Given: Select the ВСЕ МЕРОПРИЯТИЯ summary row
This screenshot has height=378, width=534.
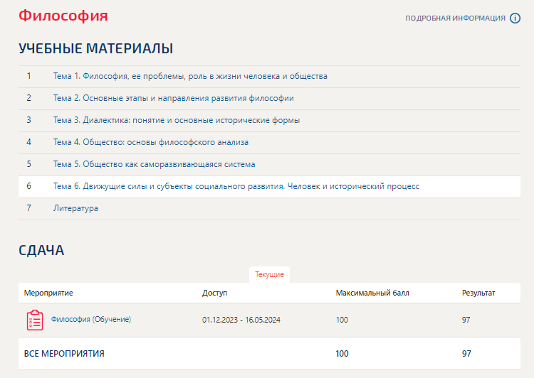Looking at the screenshot, I should [269, 354].
